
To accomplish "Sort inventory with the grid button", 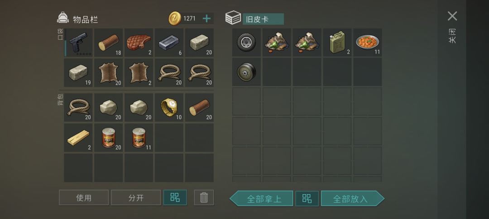I will pyautogui.click(x=175, y=197).
